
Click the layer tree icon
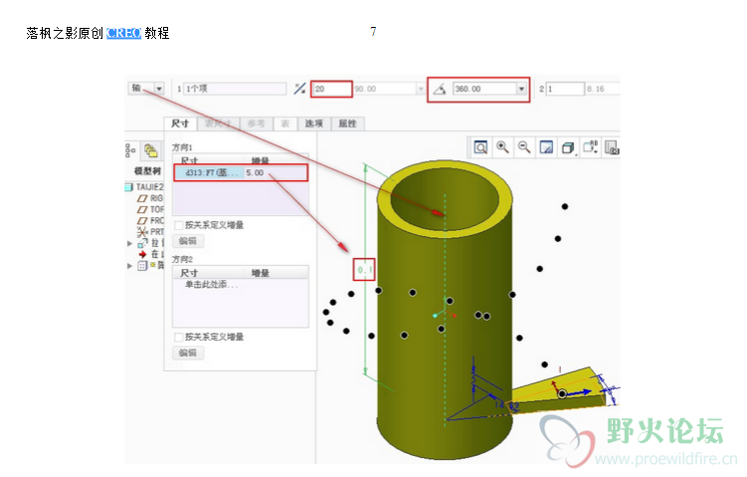click(x=151, y=150)
